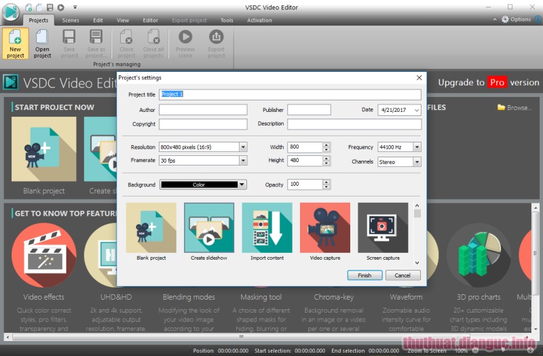Click the Project title input field

point(291,94)
